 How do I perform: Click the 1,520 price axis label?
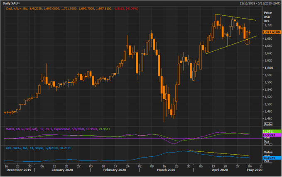(268, 97)
